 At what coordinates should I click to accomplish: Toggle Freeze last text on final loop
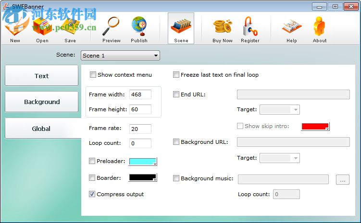[x=176, y=75]
